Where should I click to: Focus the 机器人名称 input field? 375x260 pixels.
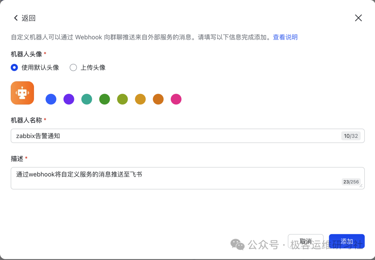(174, 136)
